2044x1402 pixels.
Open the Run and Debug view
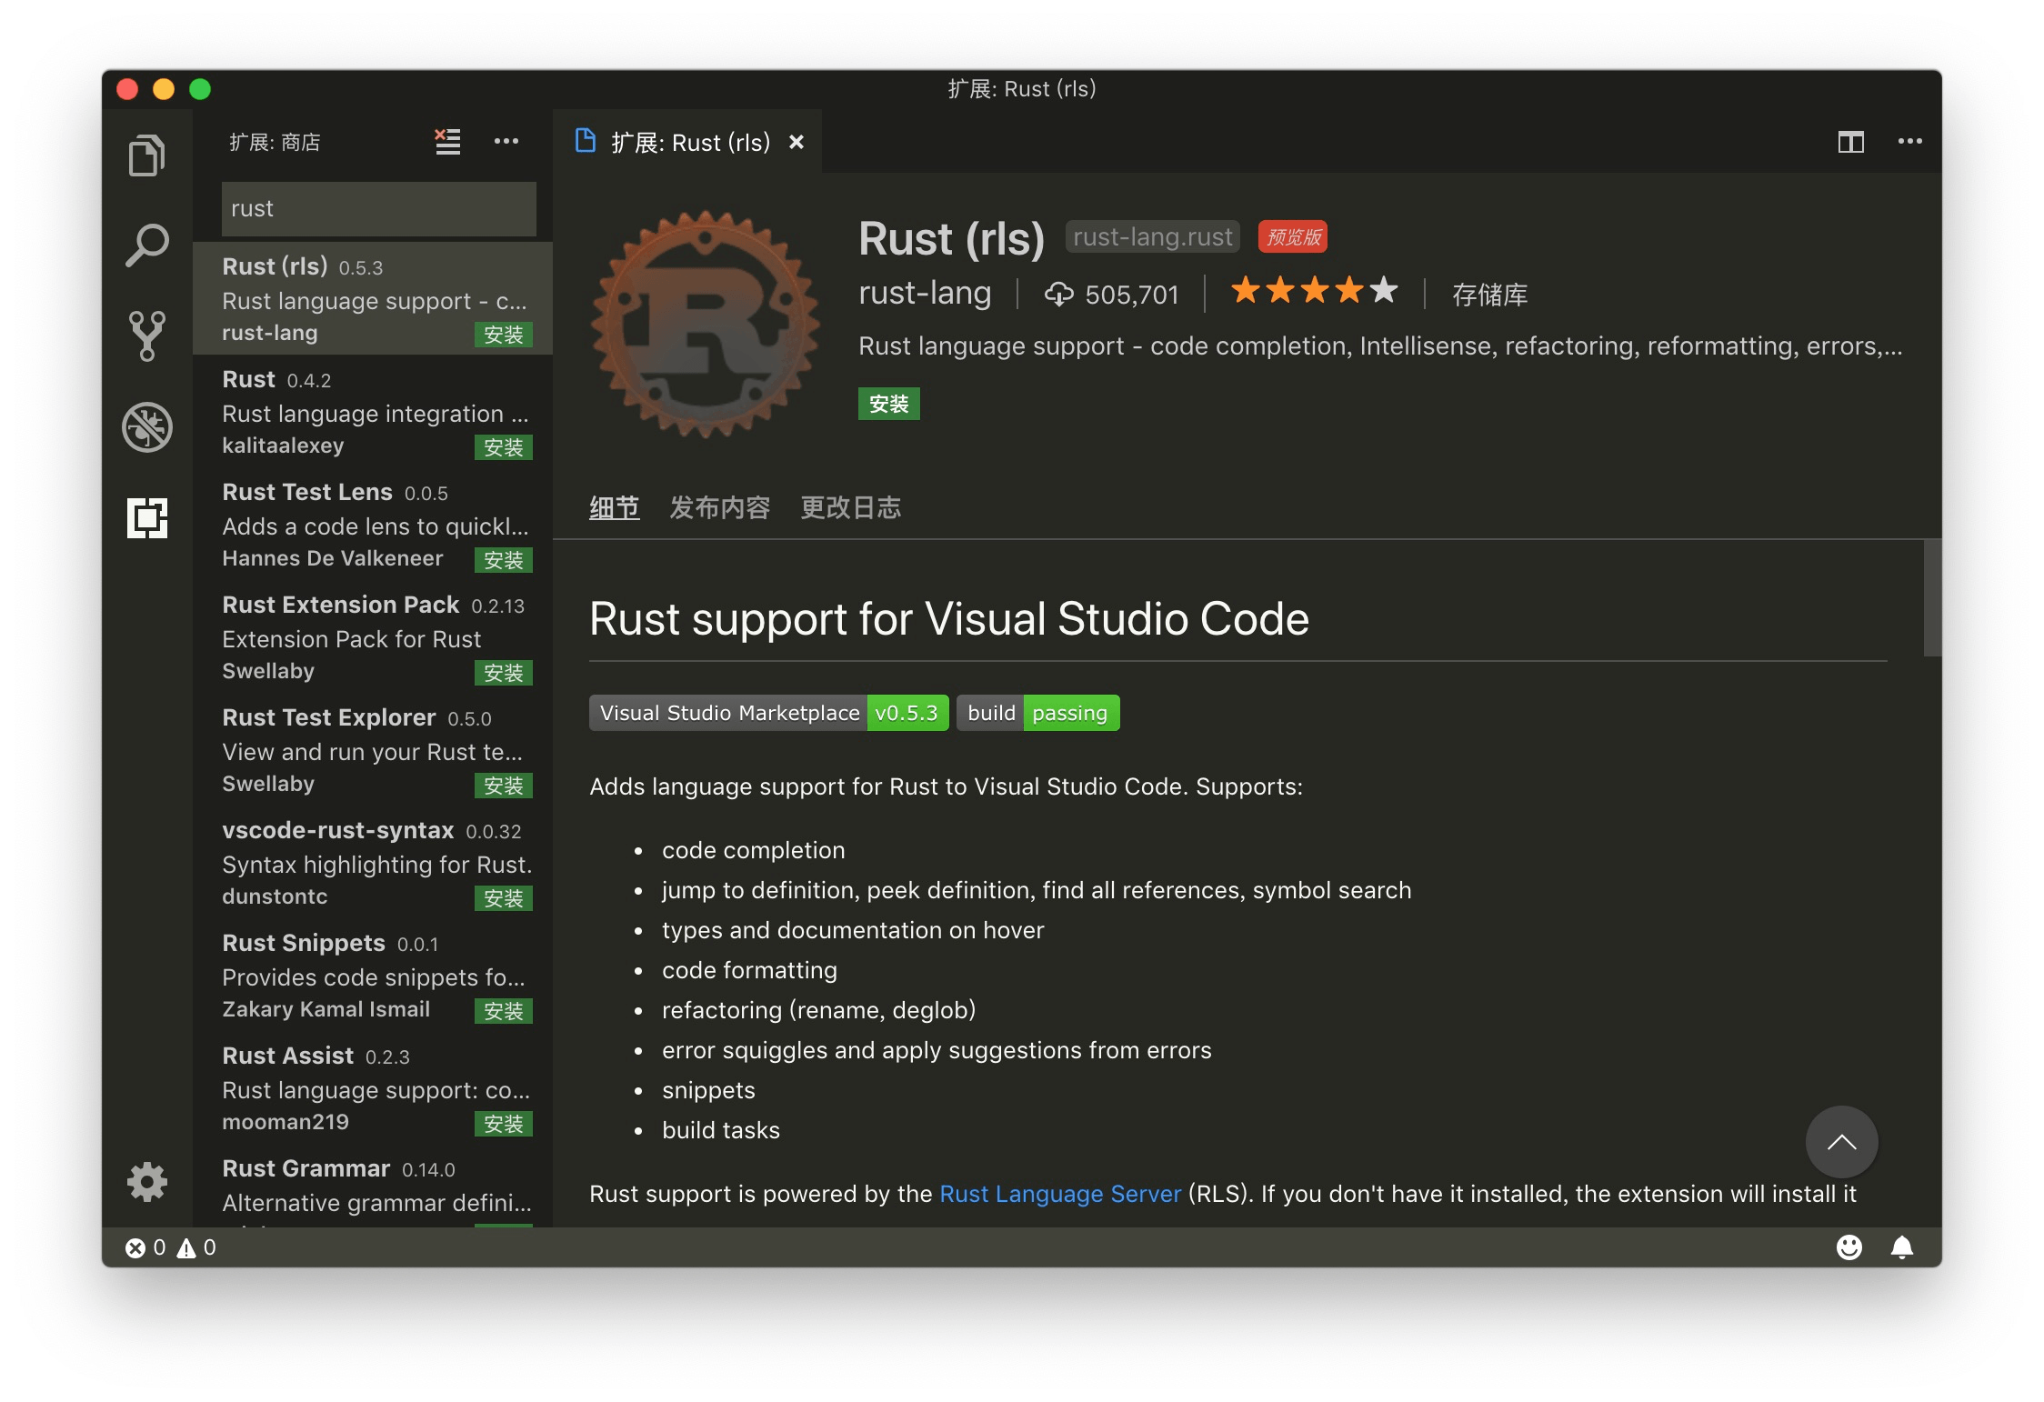point(147,426)
